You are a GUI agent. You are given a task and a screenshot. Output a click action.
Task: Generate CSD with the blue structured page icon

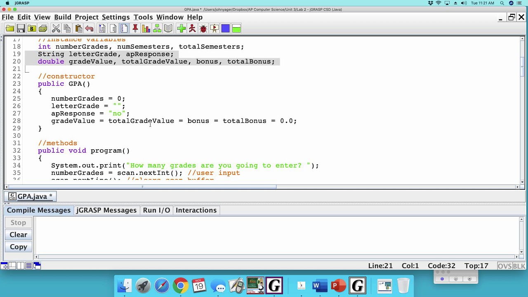click(x=102, y=28)
